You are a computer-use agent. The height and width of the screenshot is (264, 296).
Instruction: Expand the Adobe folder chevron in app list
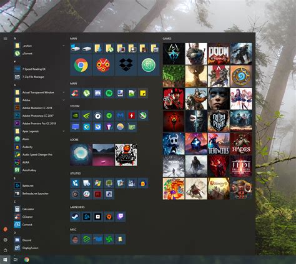(64, 100)
